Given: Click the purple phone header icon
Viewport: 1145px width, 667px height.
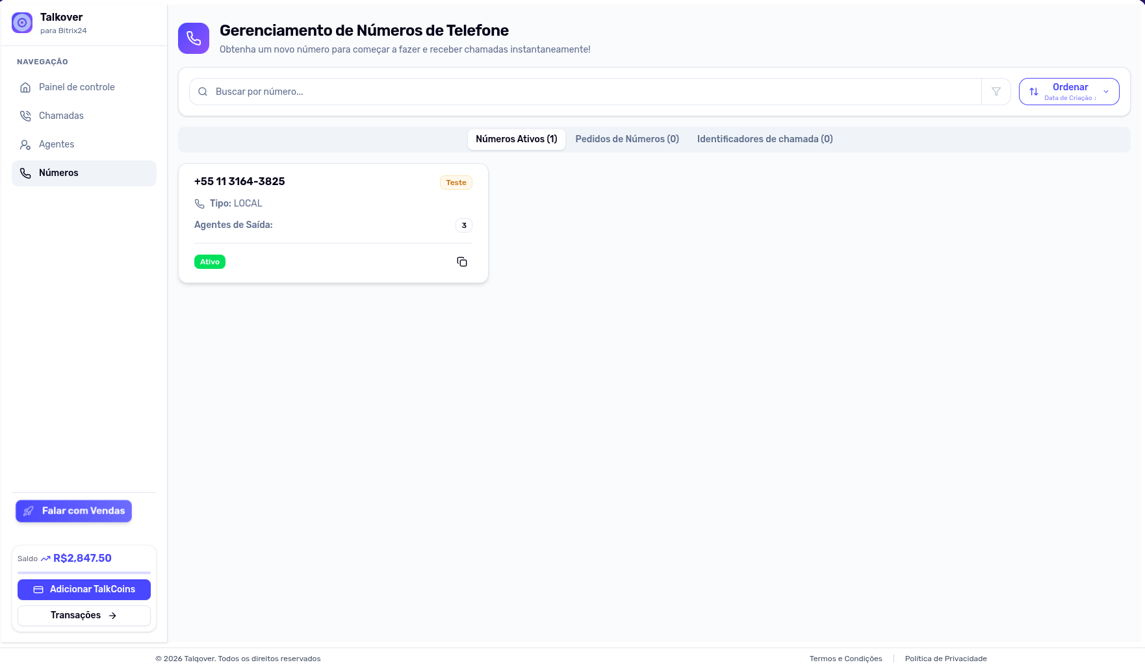Looking at the screenshot, I should pyautogui.click(x=194, y=38).
